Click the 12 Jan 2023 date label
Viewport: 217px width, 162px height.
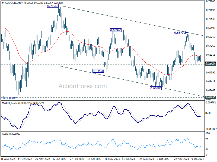coord(60,159)
